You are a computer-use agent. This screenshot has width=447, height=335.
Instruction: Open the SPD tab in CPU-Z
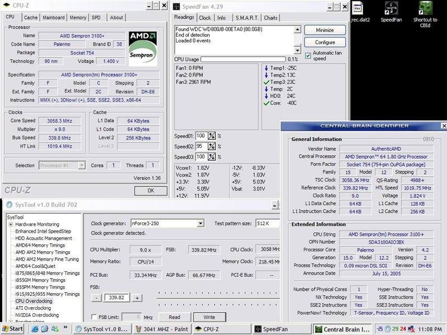[96, 18]
